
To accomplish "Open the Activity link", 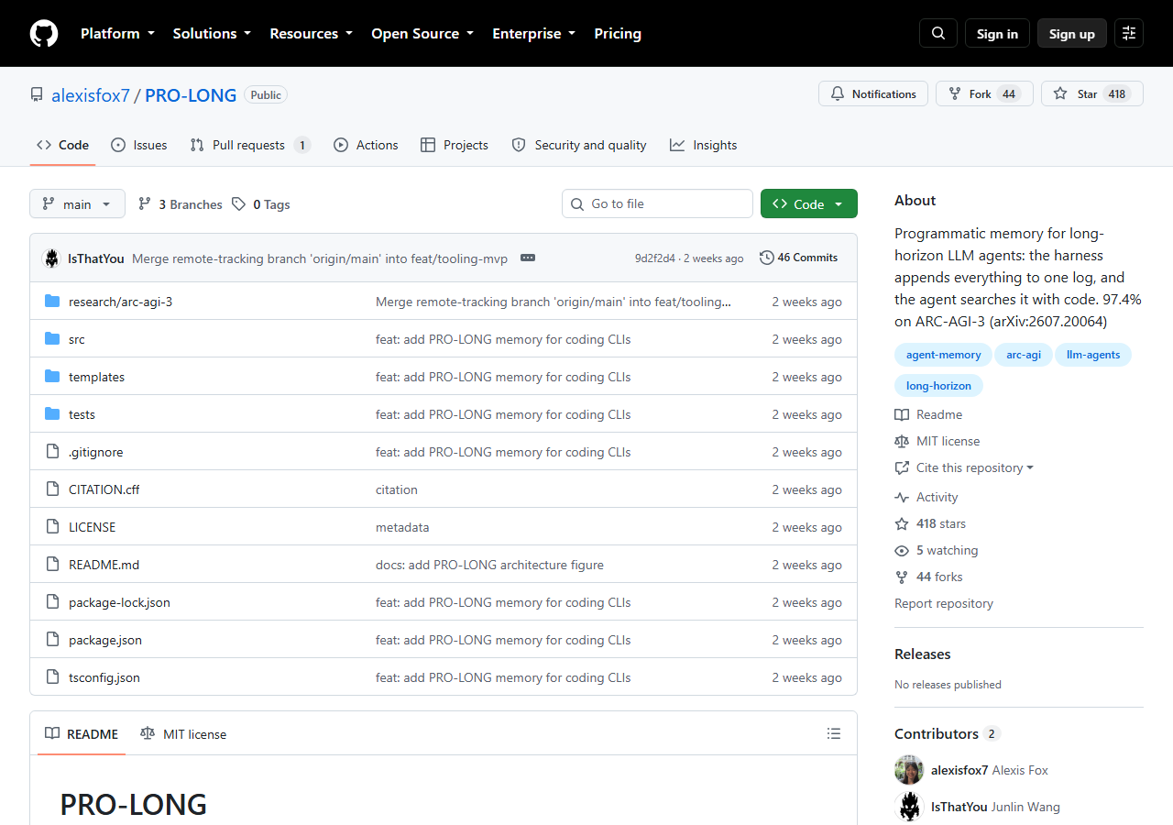I will (x=926, y=497).
